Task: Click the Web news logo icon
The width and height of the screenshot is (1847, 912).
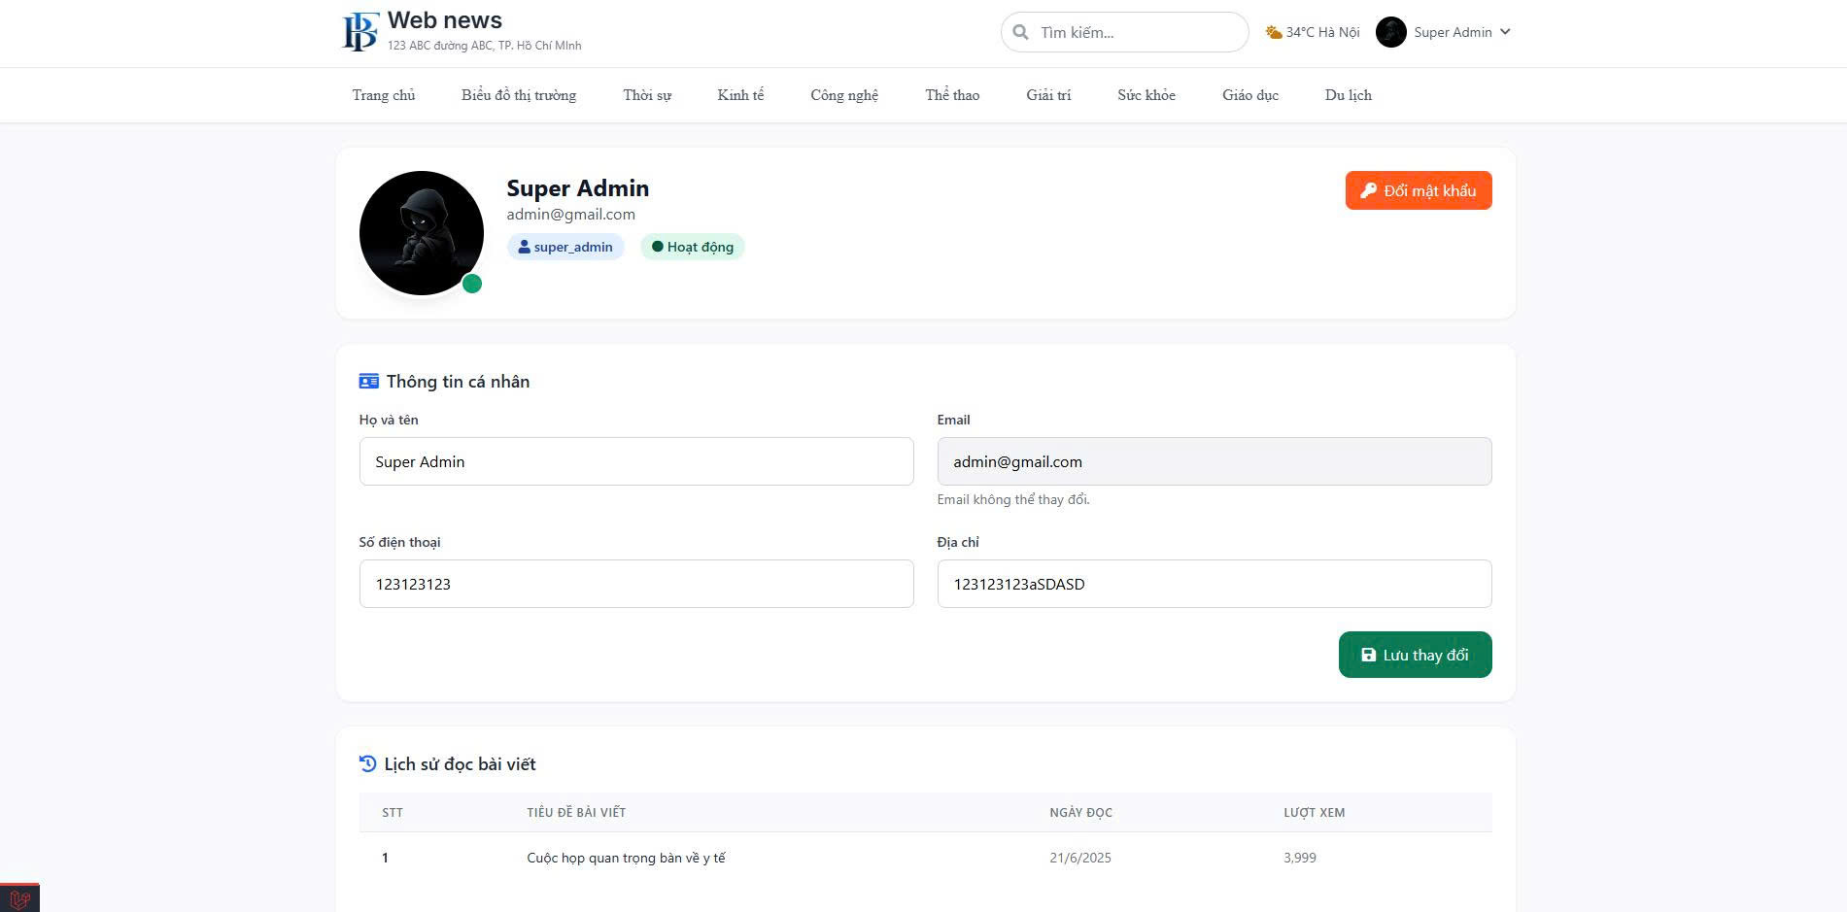Action: pyautogui.click(x=359, y=31)
